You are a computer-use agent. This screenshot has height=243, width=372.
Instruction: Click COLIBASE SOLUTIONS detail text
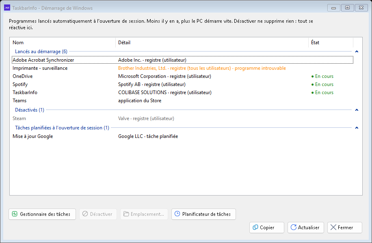click(165, 92)
